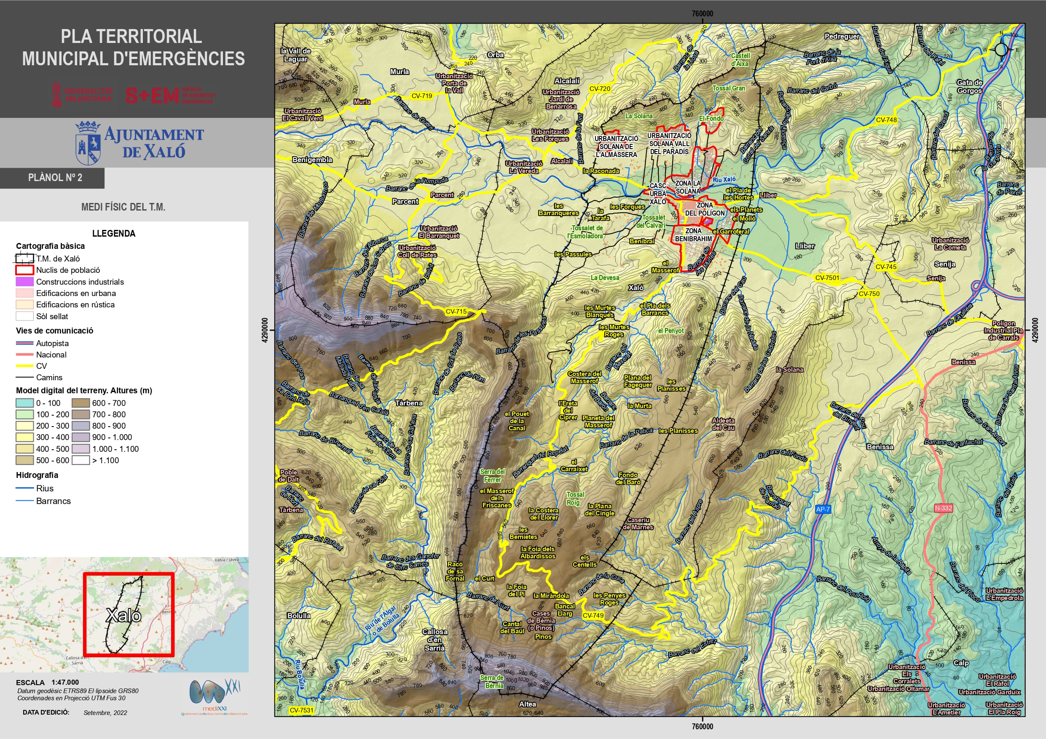
Task: Click the Construccions industrials purple swatch
Action: pos(24,282)
